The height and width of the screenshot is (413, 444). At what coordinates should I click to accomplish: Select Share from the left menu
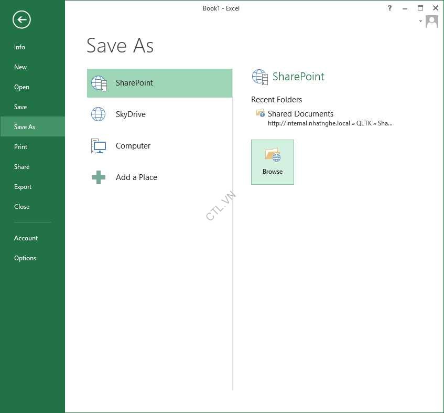[22, 167]
